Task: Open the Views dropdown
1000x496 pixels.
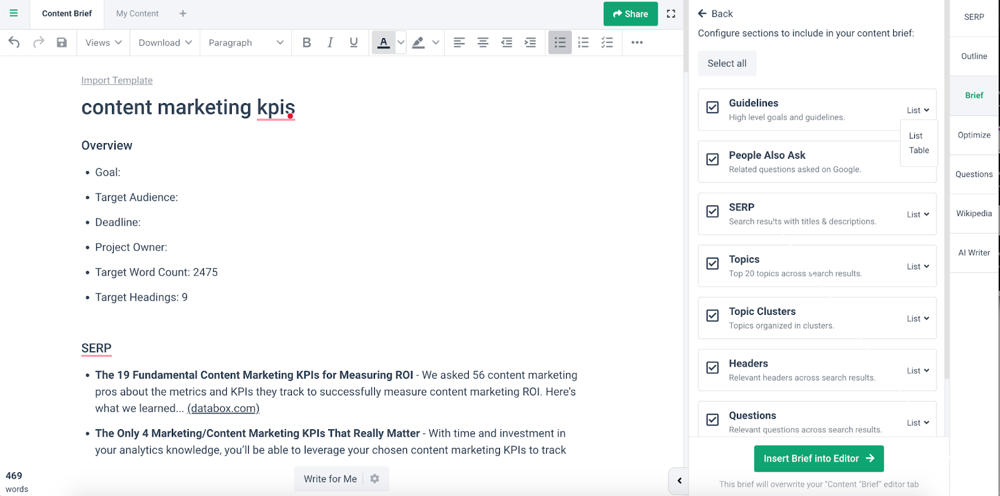Action: click(x=104, y=42)
